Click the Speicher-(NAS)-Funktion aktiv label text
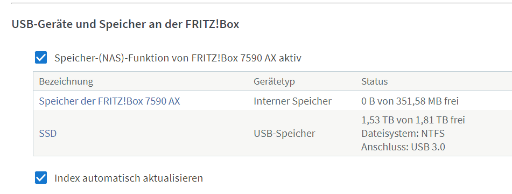The image size is (512, 194). click(x=178, y=58)
